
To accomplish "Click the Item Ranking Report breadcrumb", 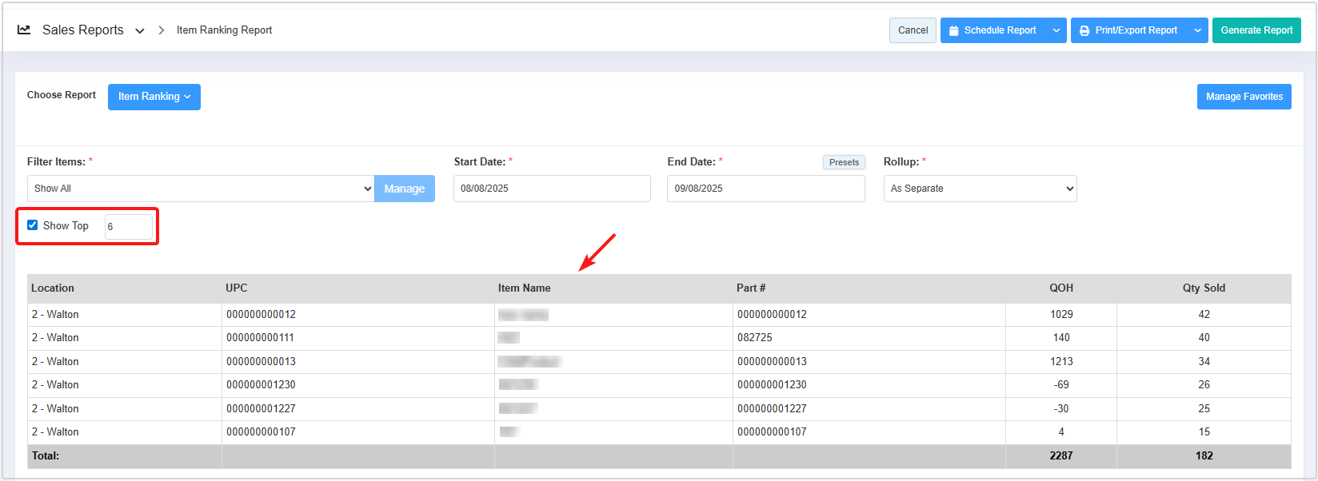I will [224, 30].
